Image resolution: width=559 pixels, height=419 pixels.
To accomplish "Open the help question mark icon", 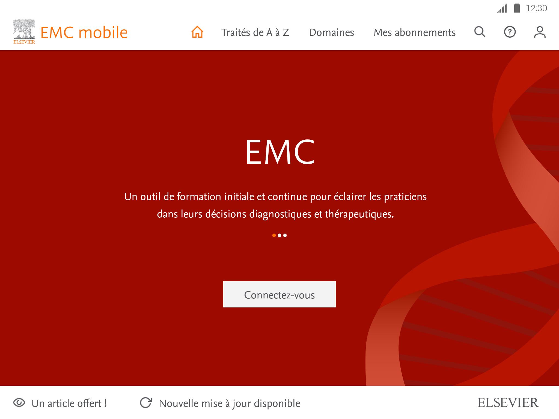I will coord(510,32).
